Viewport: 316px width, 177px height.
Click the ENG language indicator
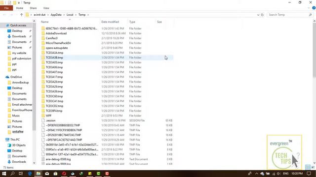(285, 174)
